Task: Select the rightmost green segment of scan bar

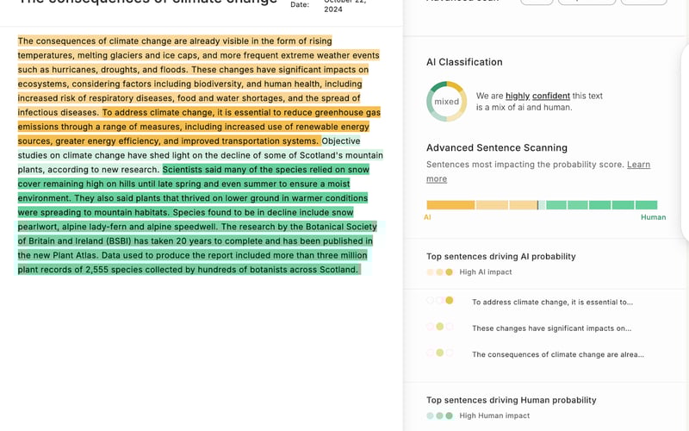Action: (x=646, y=205)
